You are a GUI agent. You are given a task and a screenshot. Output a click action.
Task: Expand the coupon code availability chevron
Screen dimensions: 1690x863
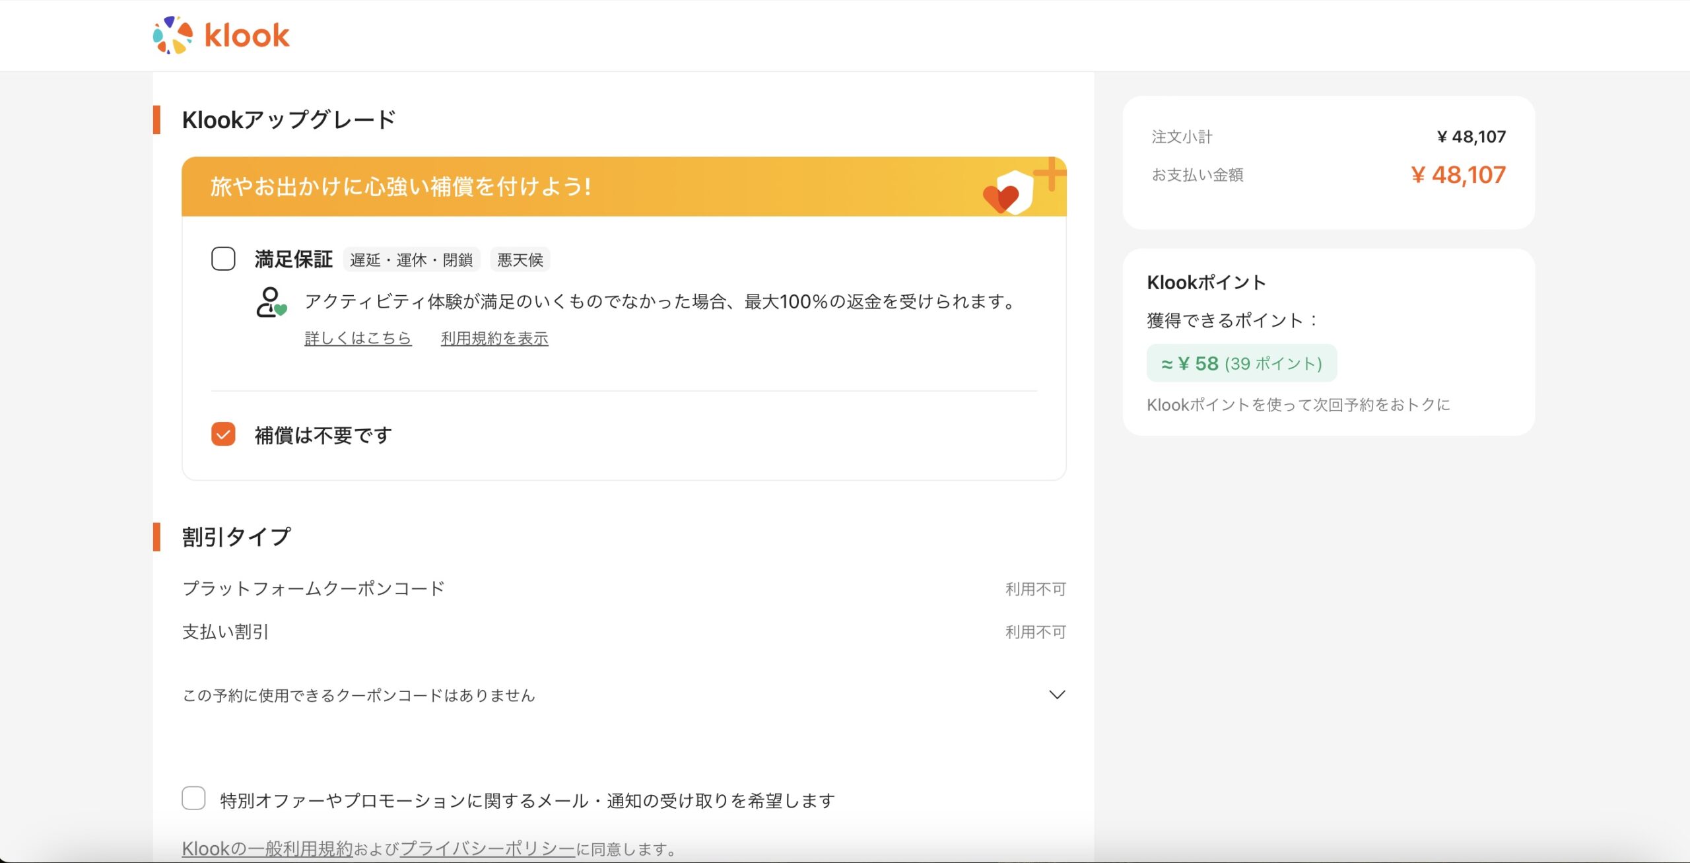coord(1057,695)
